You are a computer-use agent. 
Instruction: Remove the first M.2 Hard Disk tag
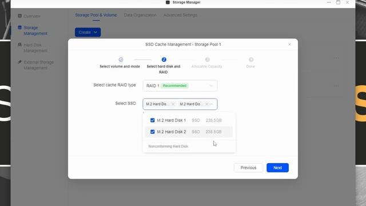[173, 104]
